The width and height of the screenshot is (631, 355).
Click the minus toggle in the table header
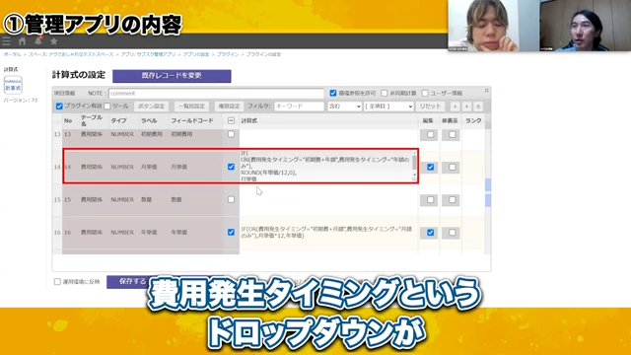click(231, 120)
